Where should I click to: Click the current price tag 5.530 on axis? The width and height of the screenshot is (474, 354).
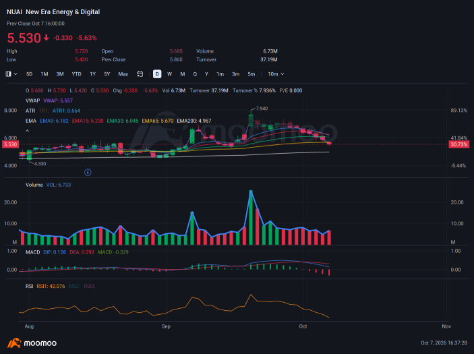point(10,144)
